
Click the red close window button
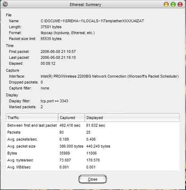pos(180,4)
